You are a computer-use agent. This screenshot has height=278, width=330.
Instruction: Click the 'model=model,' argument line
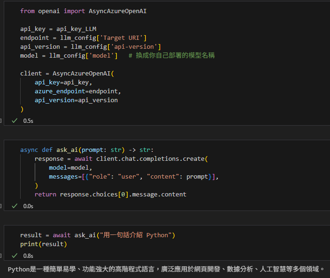(x=70, y=167)
